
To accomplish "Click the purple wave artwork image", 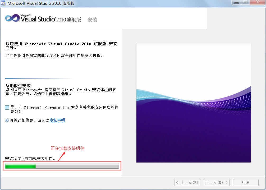I will pyautogui.click(x=193, y=103).
